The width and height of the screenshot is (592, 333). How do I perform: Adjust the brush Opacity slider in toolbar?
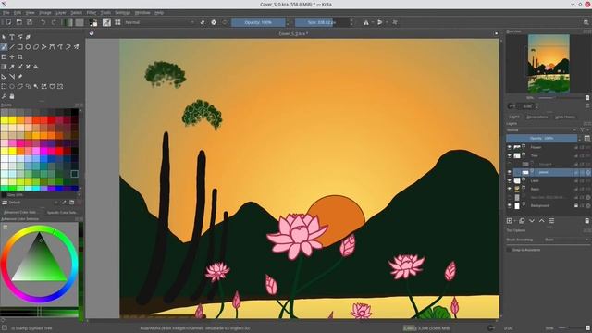258,22
